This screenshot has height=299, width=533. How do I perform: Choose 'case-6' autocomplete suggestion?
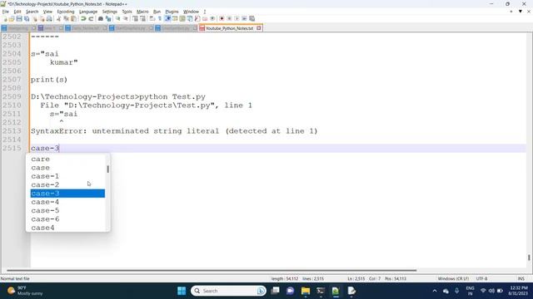click(x=45, y=219)
